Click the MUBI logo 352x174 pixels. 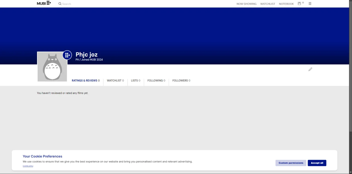[44, 3]
